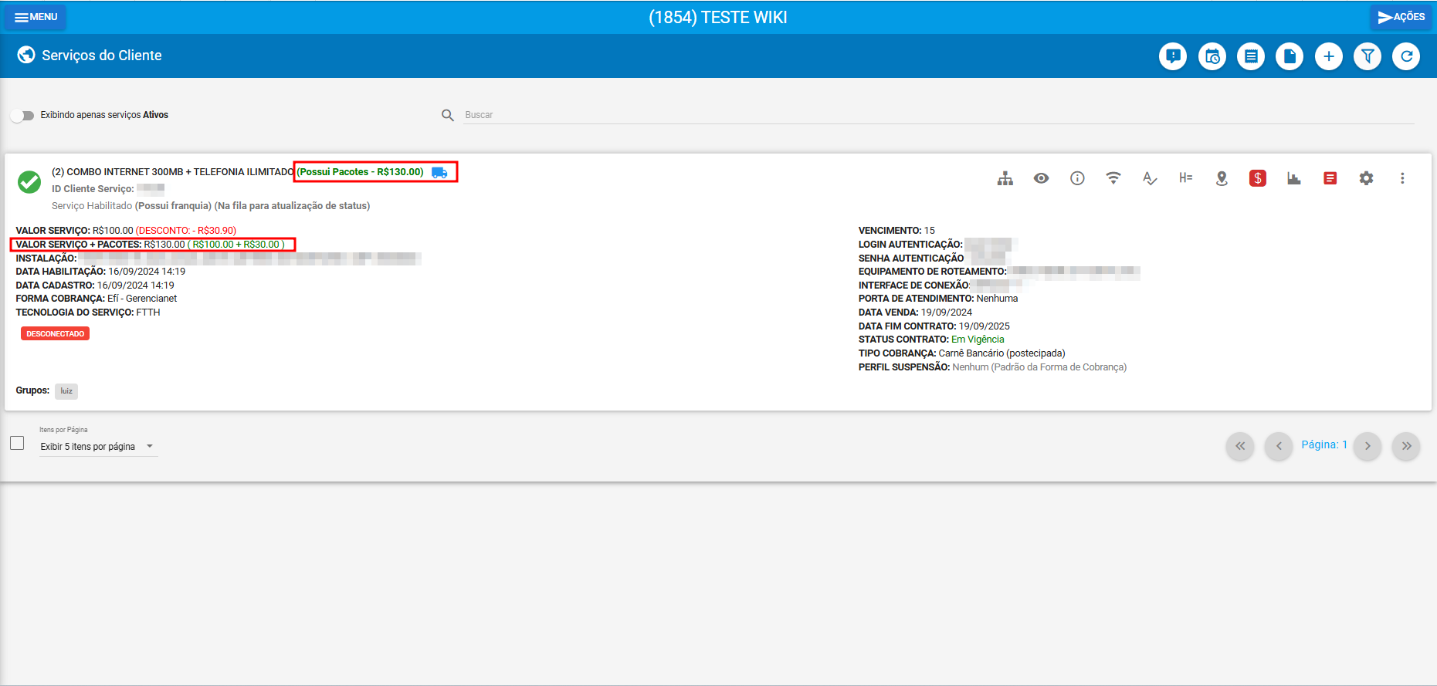Image resolution: width=1437 pixels, height=686 pixels.
Task: Click 'Em Vigência' contract status
Action: 978,340
